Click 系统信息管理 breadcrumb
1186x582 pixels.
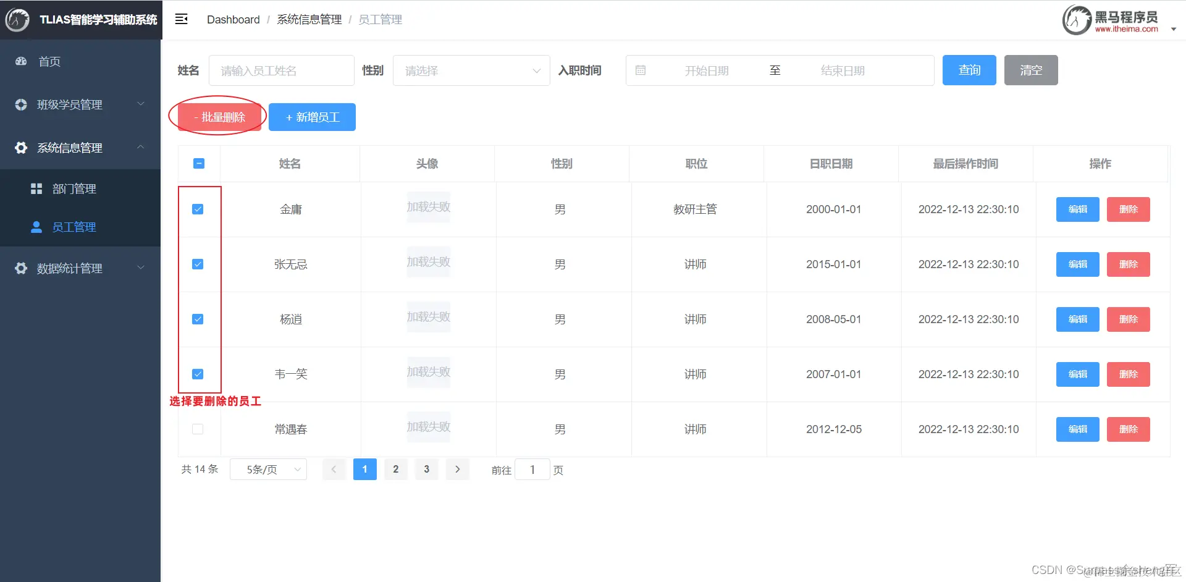click(309, 20)
